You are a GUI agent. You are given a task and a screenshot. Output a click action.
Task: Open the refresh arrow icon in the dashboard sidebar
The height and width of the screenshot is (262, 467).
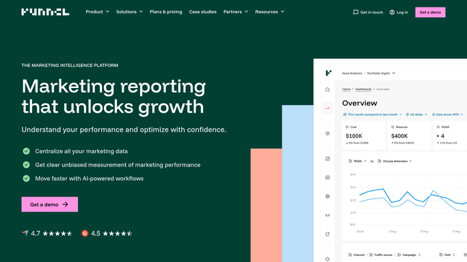tap(328, 234)
